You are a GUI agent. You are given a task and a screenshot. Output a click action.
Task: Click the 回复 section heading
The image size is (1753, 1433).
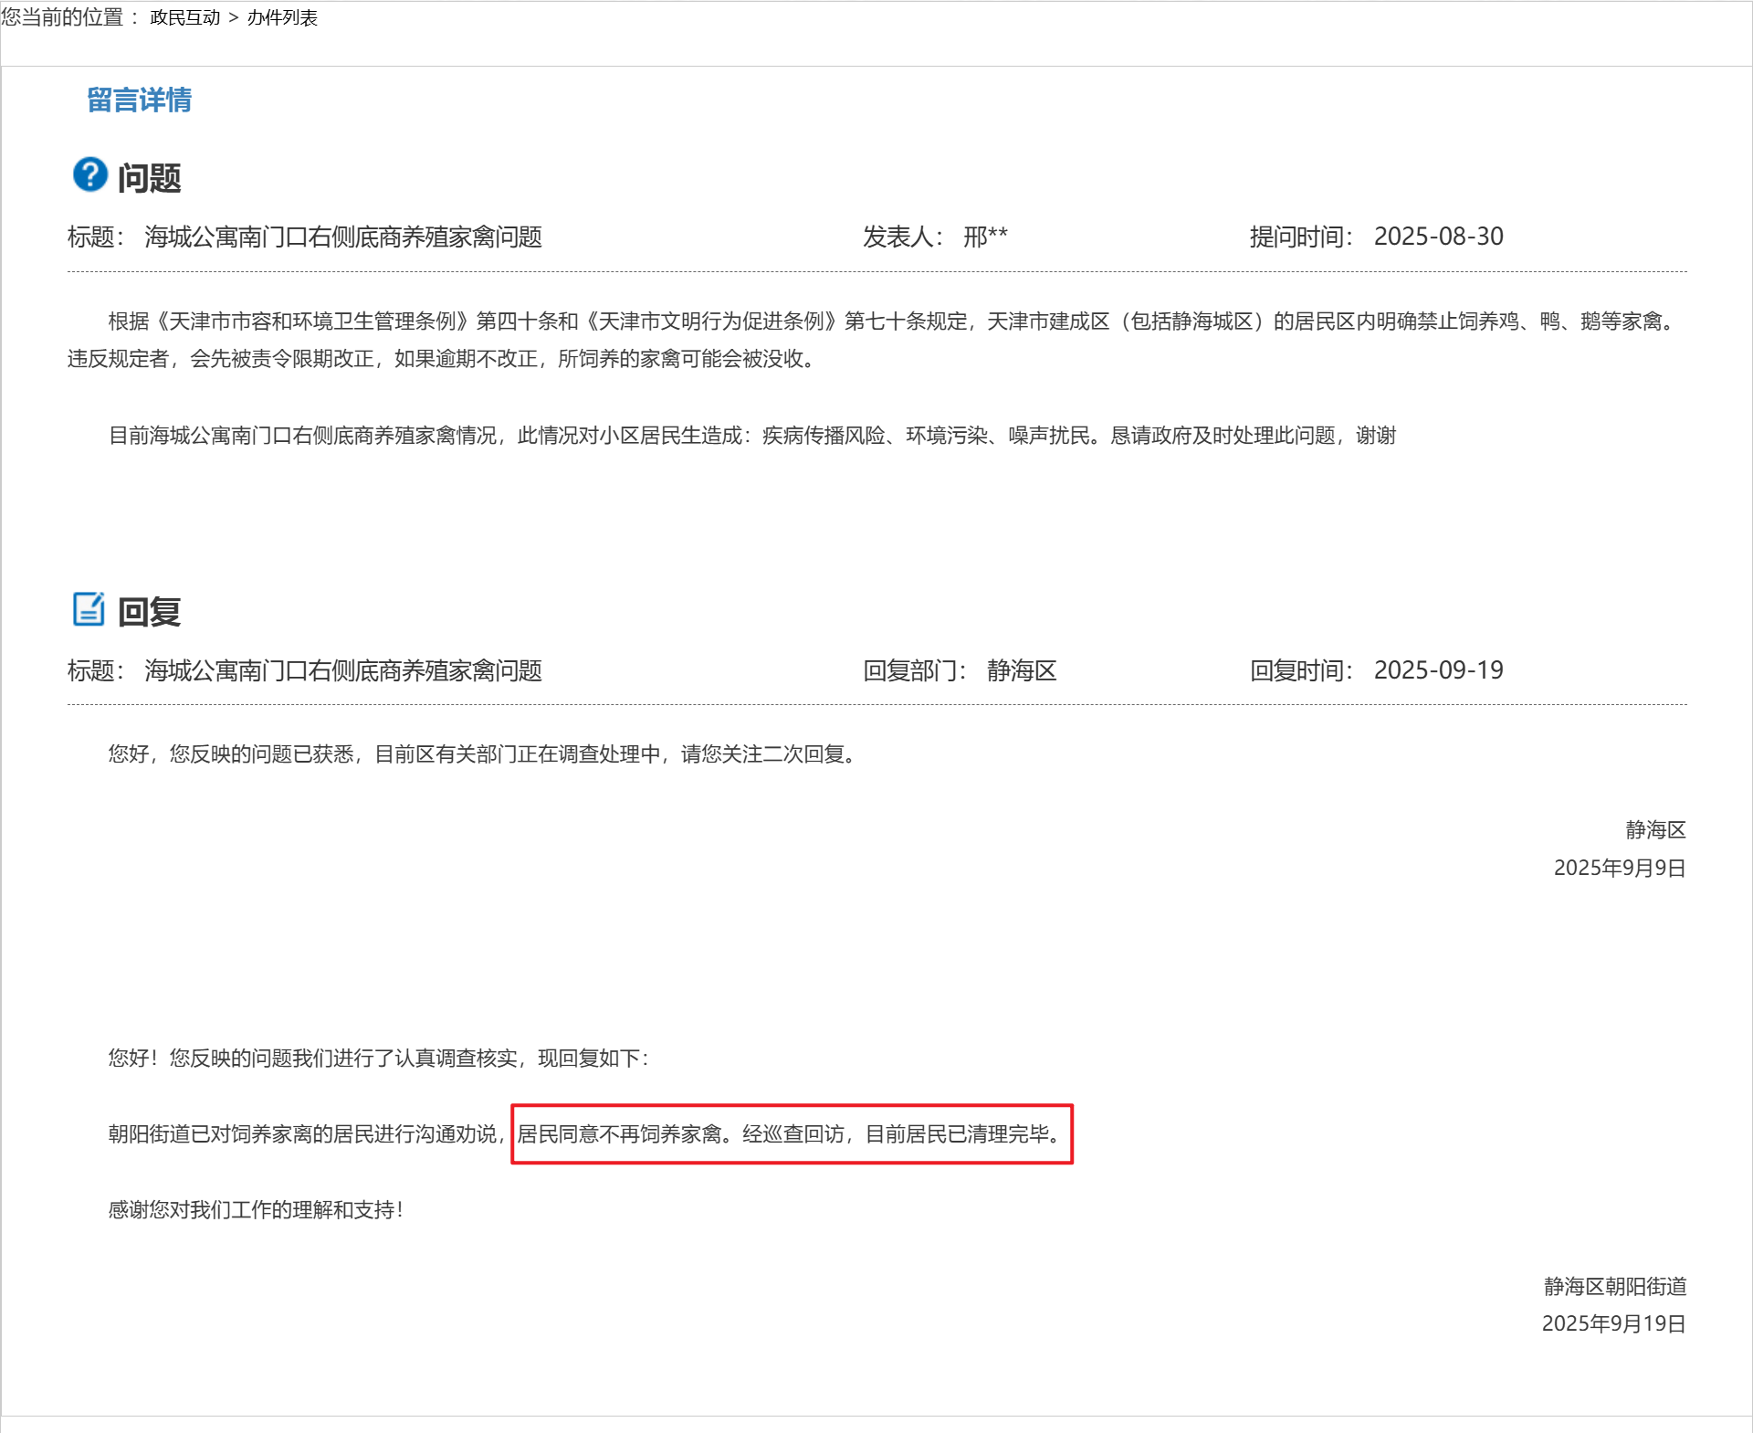(x=150, y=612)
